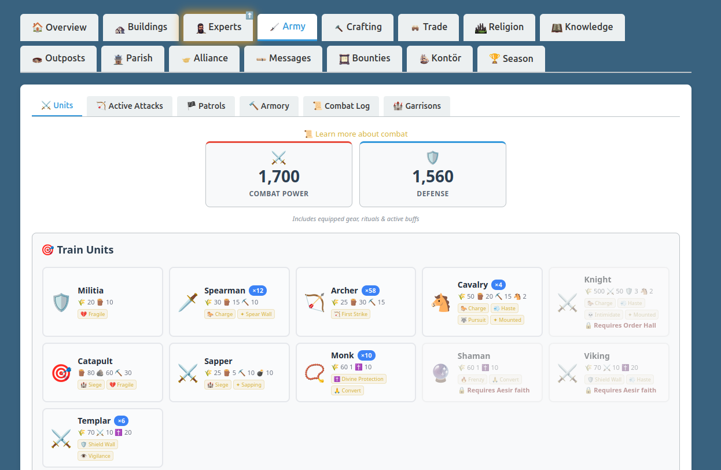Open the Experts tab
Image resolution: width=721 pixels, height=470 pixels.
click(x=218, y=27)
